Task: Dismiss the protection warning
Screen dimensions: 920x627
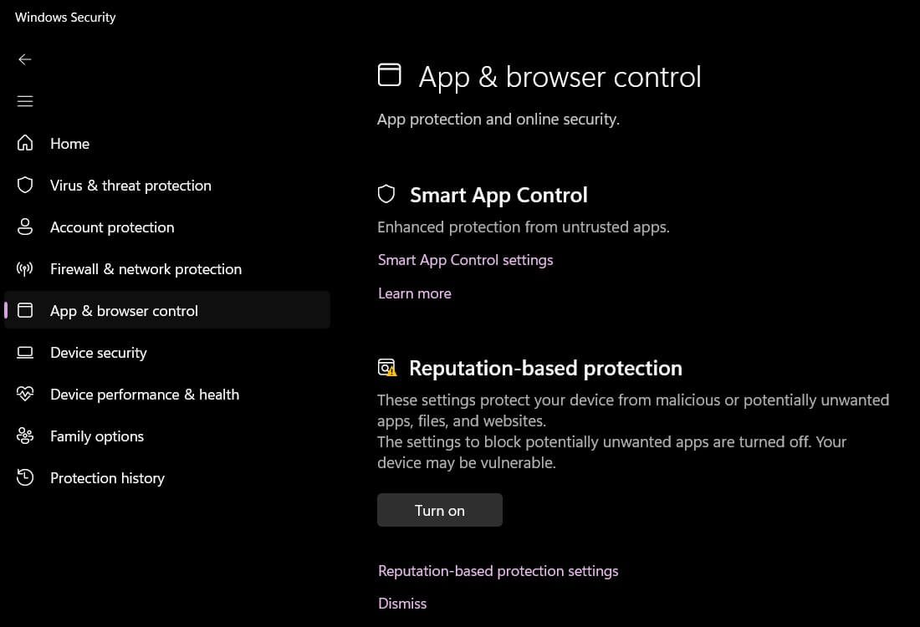Action: (x=402, y=603)
